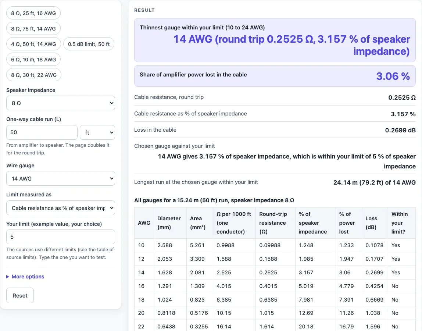Image resolution: width=422 pixels, height=331 pixels.
Task: Click the Ω per 1000 ft column header
Action: (x=234, y=223)
